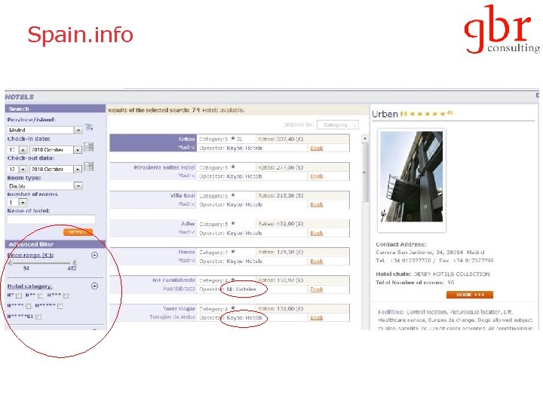543x407 pixels.
Task: Select Torre Hogar hotel name in results
Action: click(x=179, y=308)
